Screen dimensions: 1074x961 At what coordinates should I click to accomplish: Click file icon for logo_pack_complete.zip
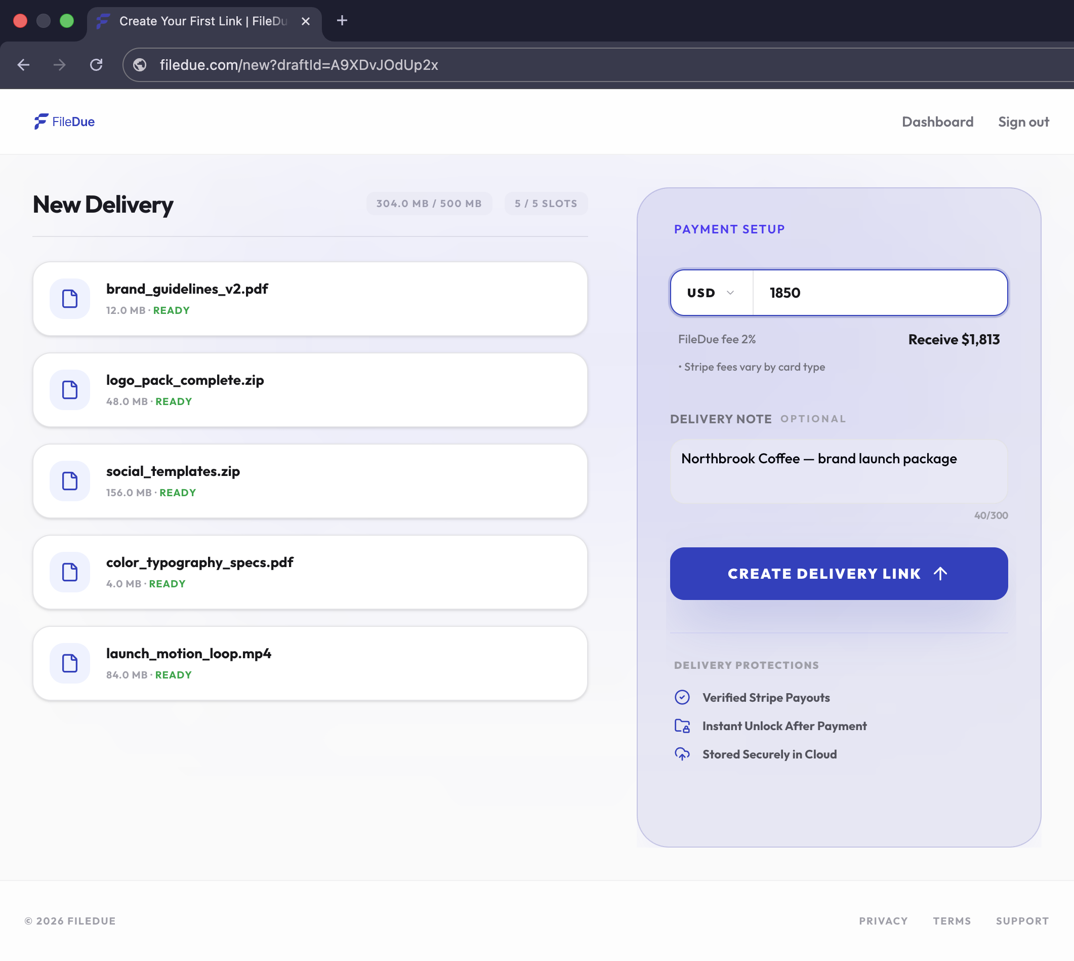pyautogui.click(x=70, y=390)
